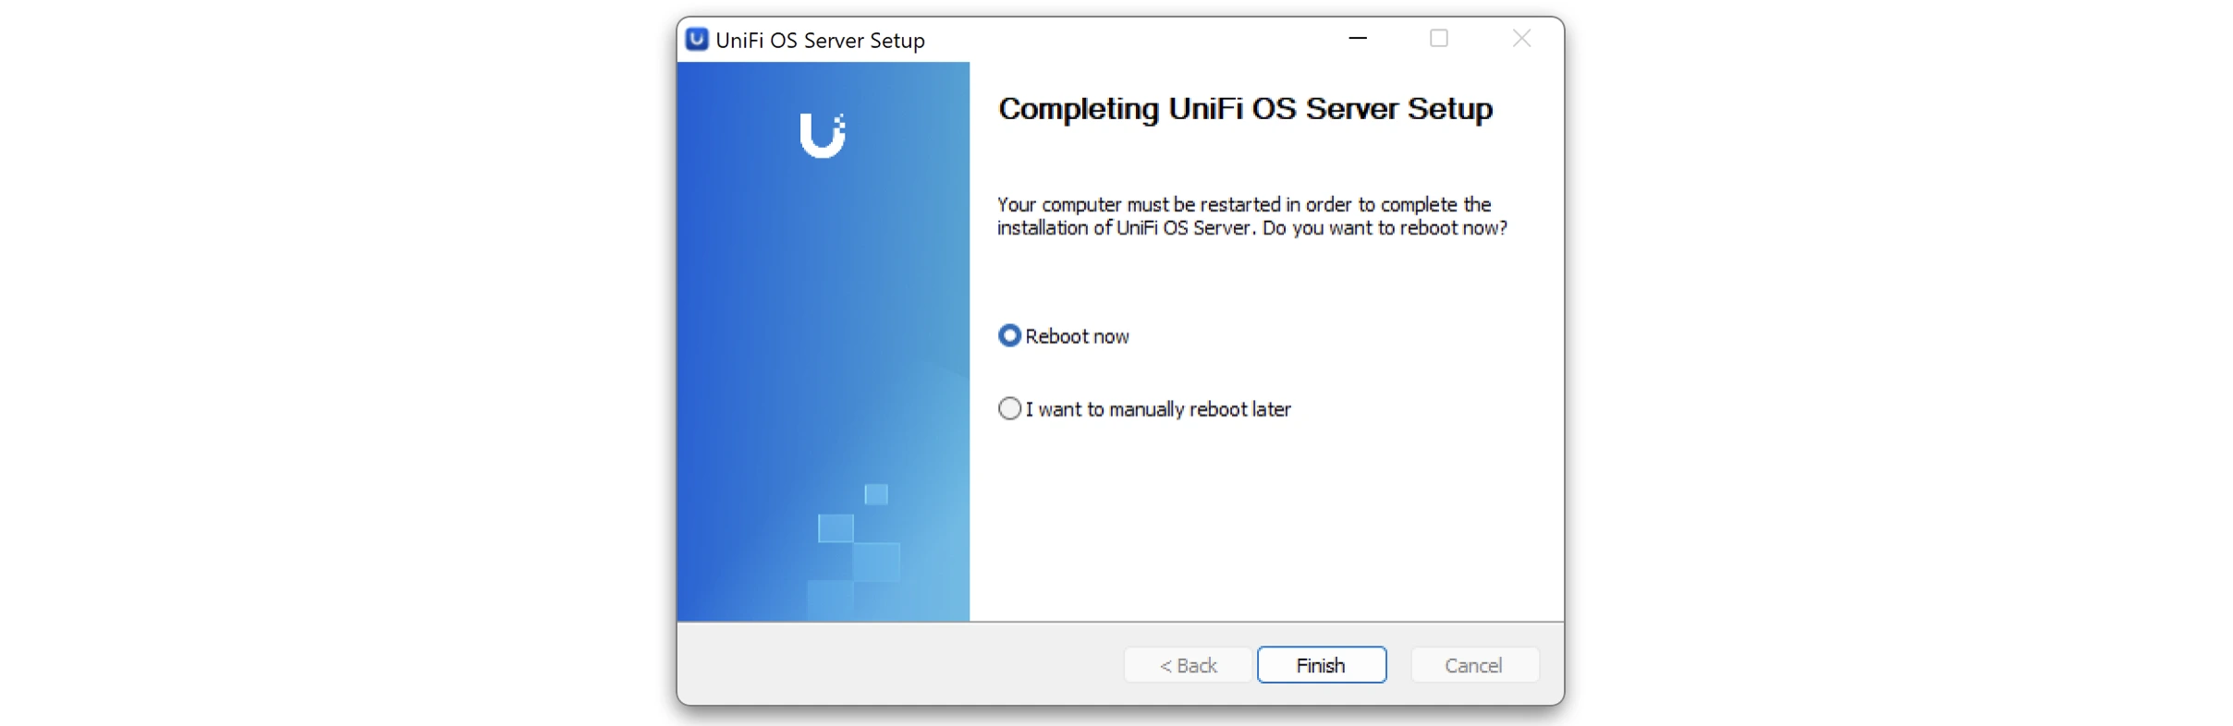Click the restart instruction text paragraph
Image resolution: width=2233 pixels, height=726 pixels.
point(1251,216)
